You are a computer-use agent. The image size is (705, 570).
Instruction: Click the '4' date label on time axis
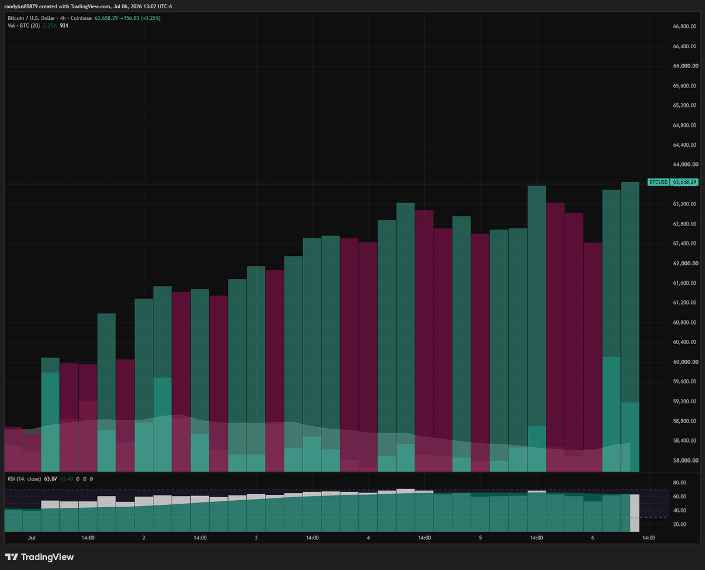[x=368, y=538]
